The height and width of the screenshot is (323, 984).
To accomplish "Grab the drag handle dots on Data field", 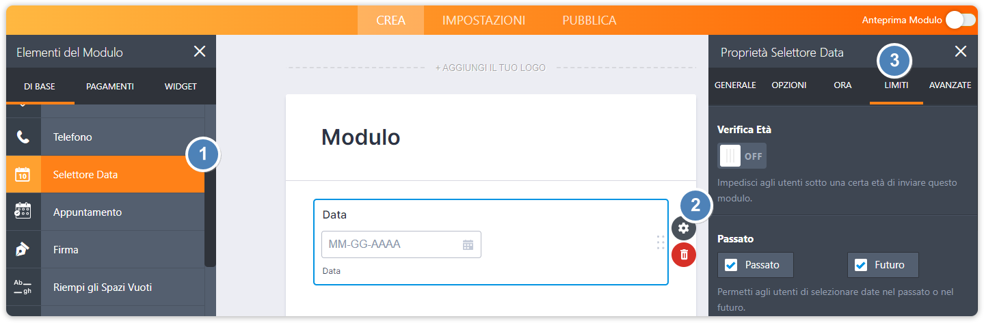I will (x=660, y=242).
